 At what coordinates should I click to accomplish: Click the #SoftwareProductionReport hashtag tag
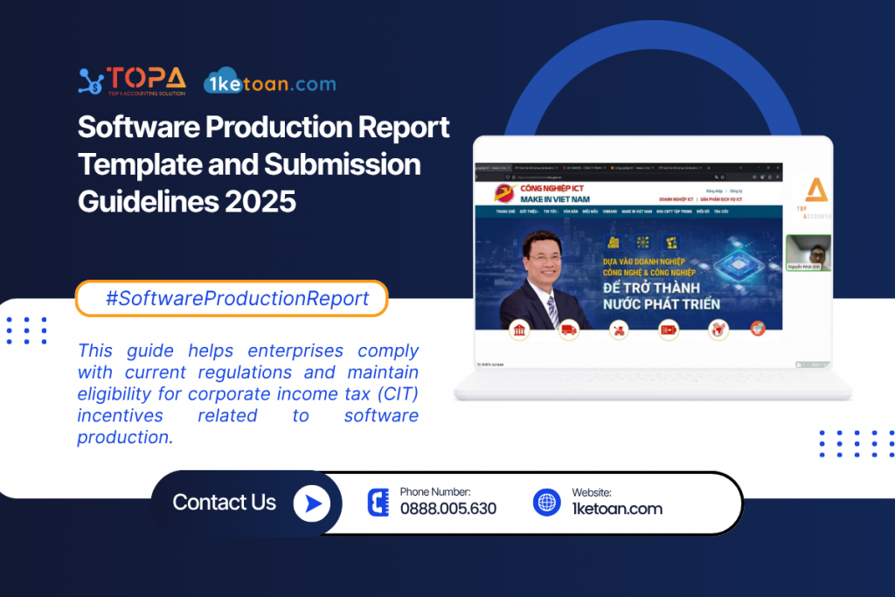coord(232,299)
